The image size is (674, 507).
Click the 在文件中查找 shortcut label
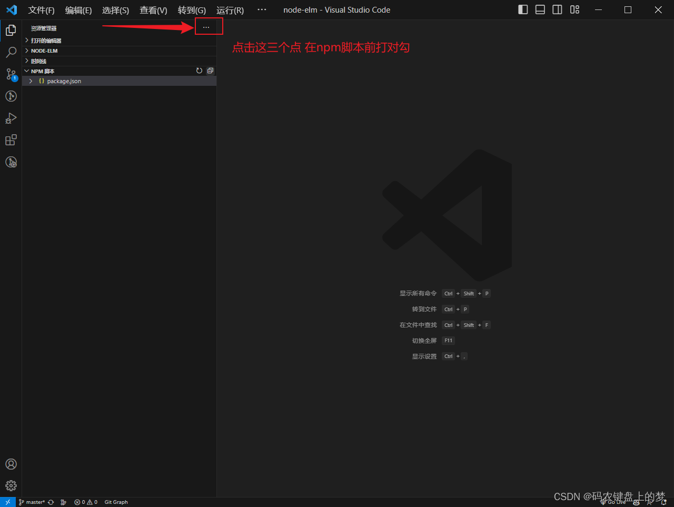tap(418, 325)
